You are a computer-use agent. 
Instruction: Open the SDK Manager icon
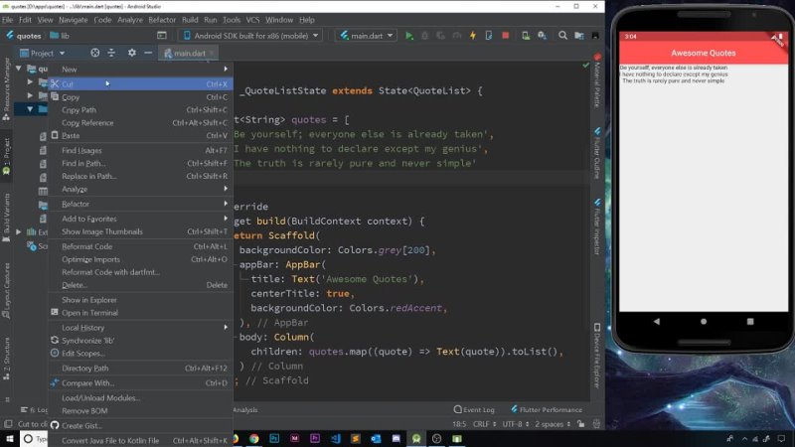(542, 36)
